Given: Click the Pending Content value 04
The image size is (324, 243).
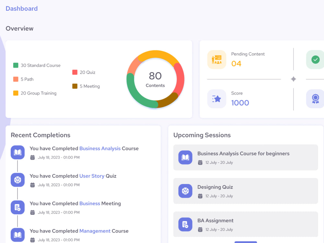Looking at the screenshot, I should click(236, 64).
